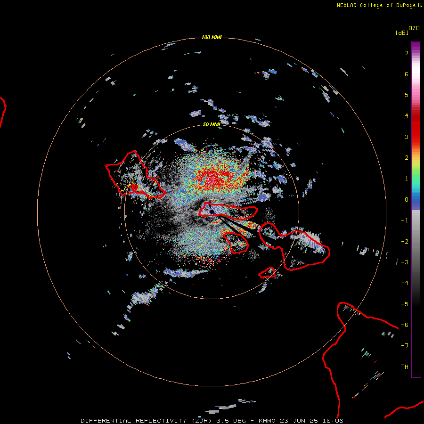
Task: Click the radar site dot at center
Action: [x=212, y=212]
